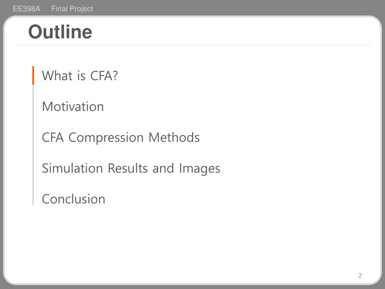Image resolution: width=385 pixels, height=289 pixels.
Task: Go to 'Simulation Results and Images'
Action: point(131,168)
